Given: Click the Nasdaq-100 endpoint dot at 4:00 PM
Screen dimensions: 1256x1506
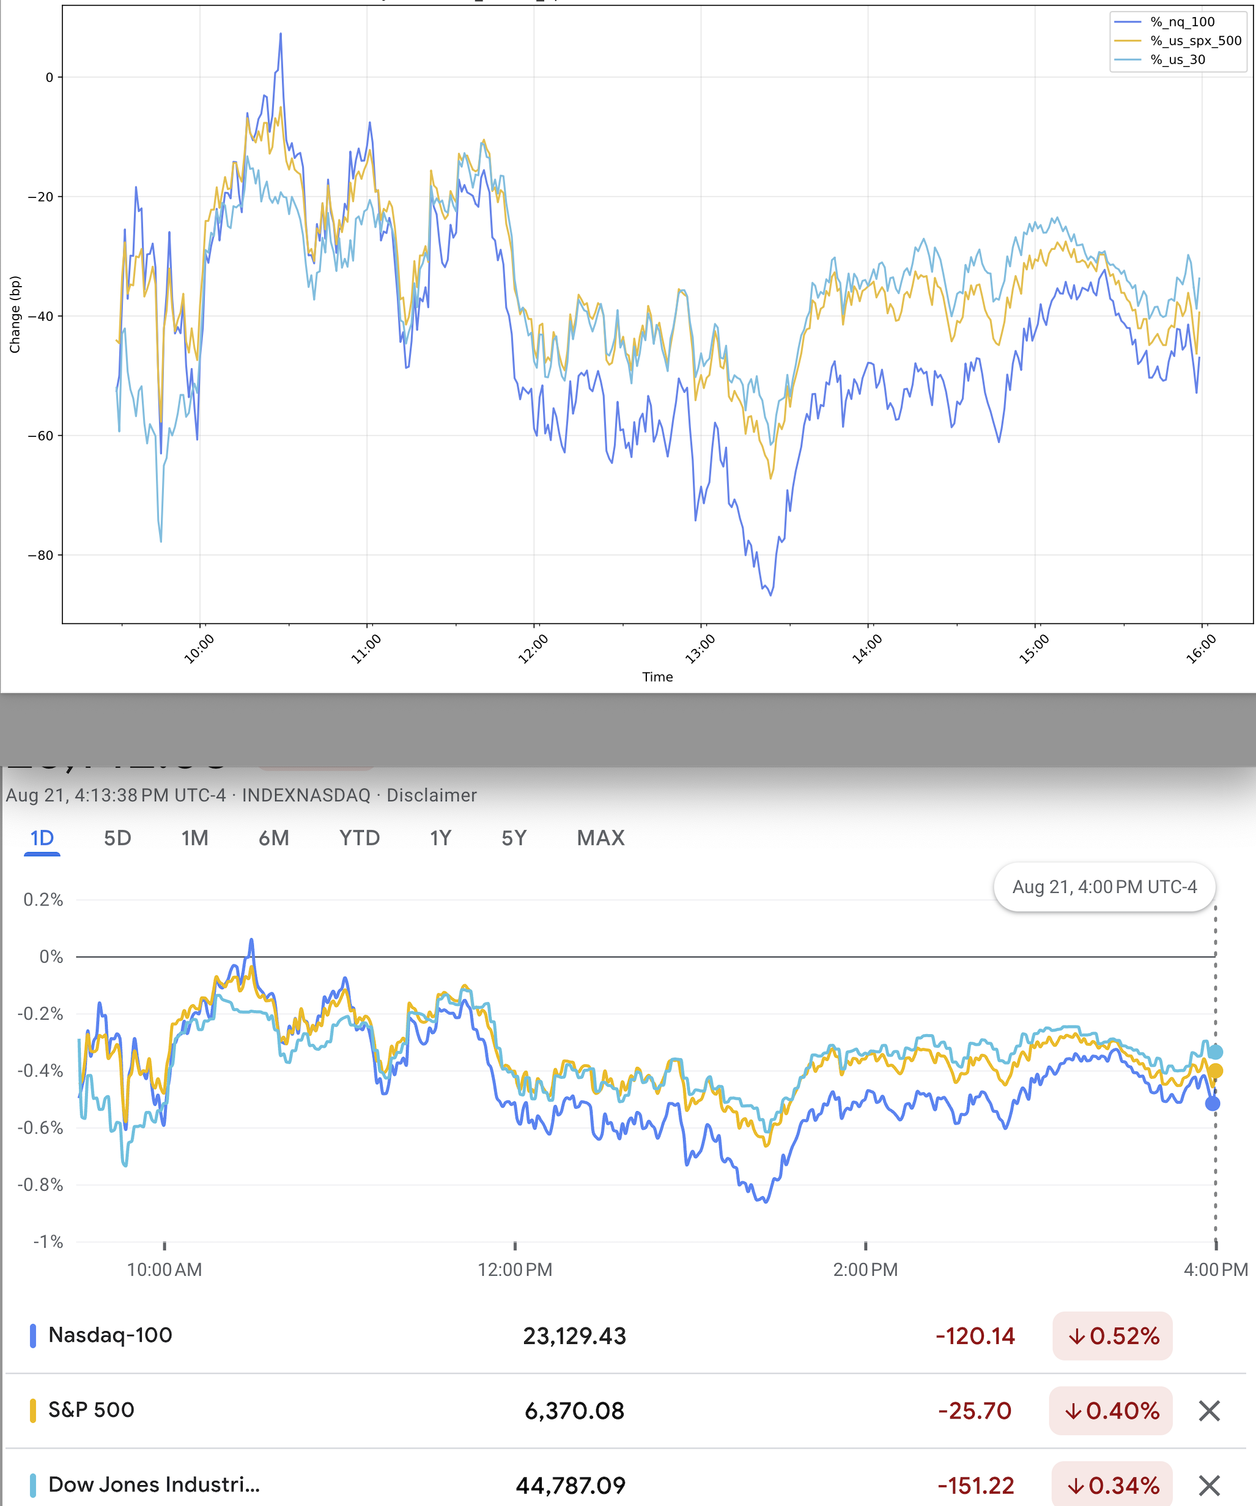Looking at the screenshot, I should pos(1212,1104).
